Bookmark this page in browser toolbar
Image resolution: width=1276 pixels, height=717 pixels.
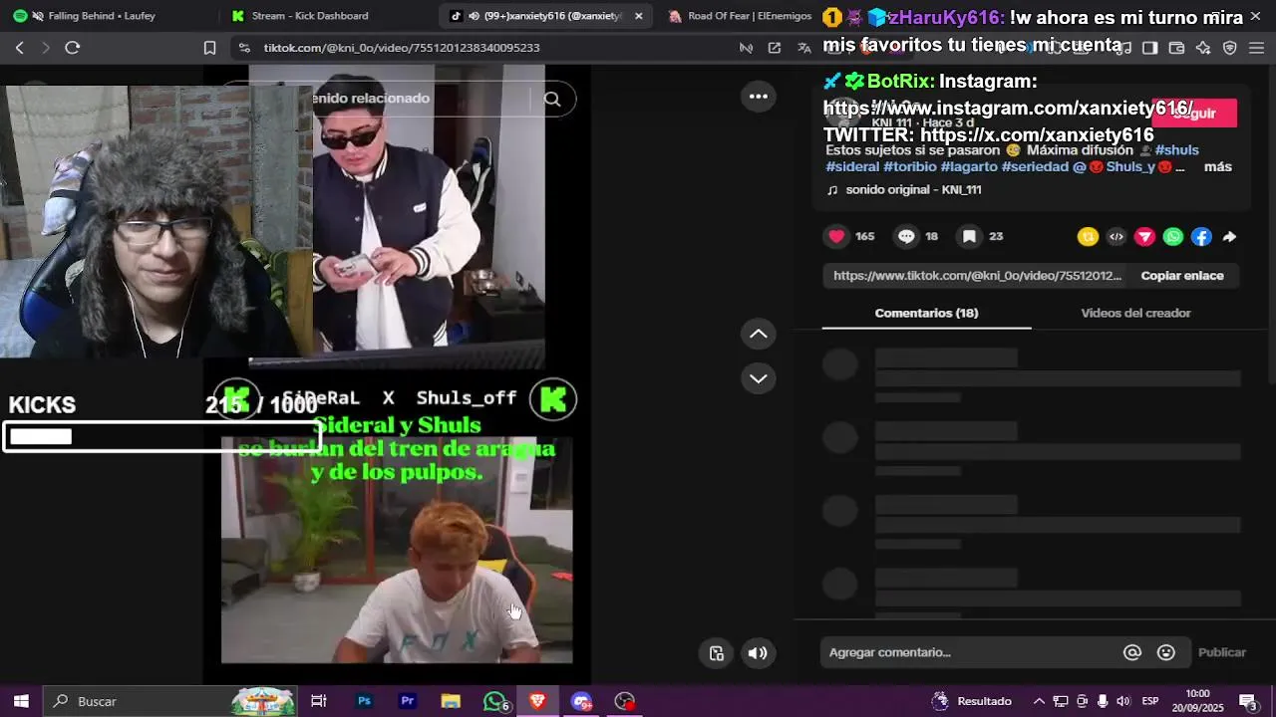click(x=209, y=48)
